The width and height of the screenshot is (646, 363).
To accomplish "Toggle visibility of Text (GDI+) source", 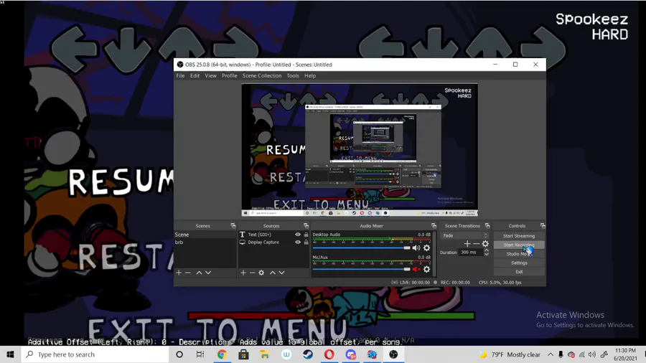I will pyautogui.click(x=298, y=235).
